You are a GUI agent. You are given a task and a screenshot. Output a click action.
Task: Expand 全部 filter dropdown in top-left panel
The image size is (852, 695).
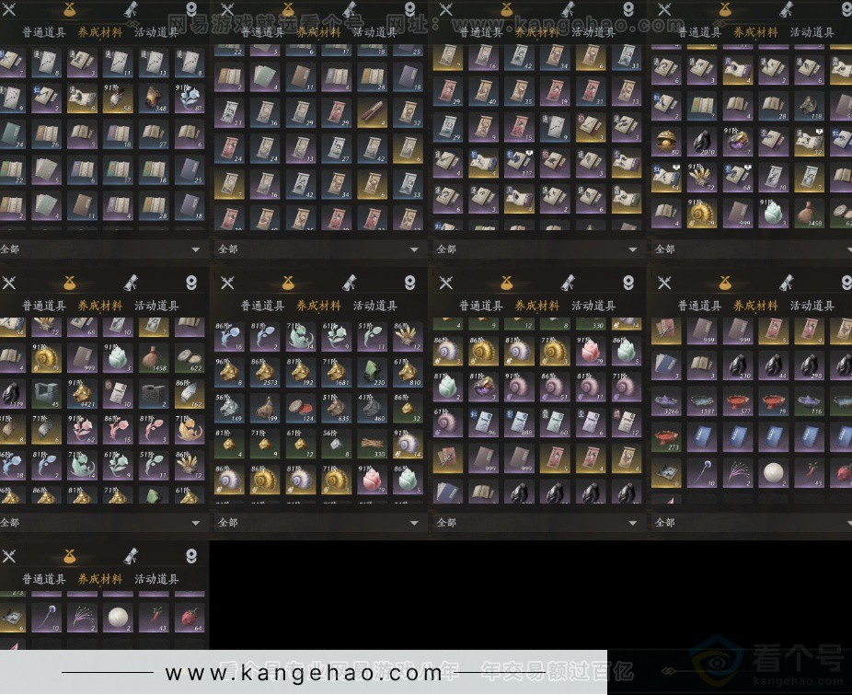[x=103, y=249]
